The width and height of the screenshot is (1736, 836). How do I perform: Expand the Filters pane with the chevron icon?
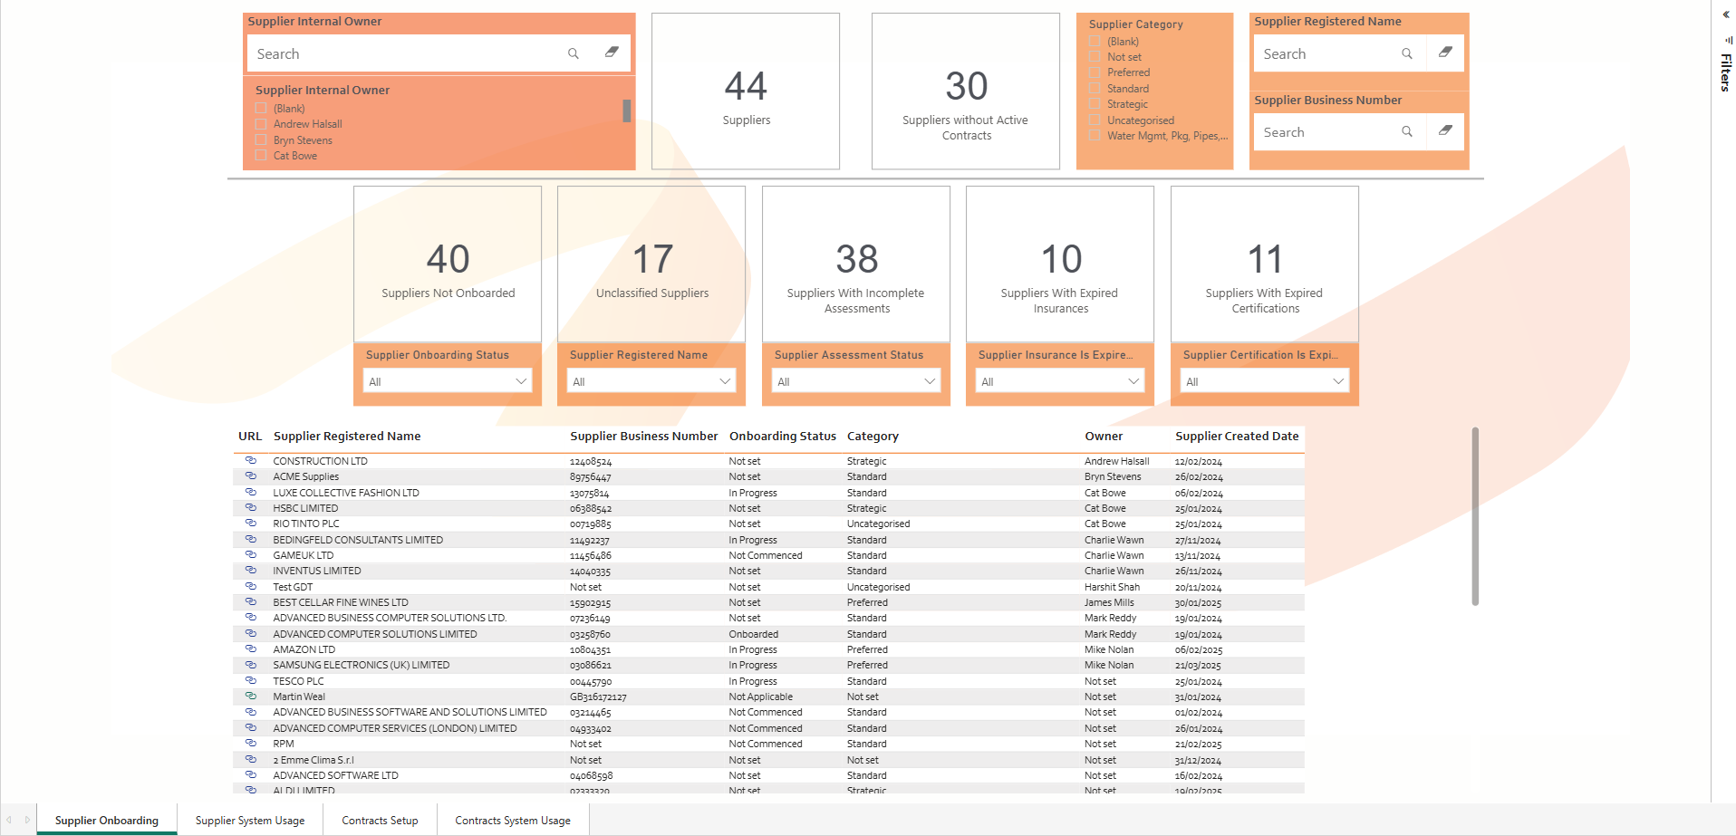click(1726, 14)
